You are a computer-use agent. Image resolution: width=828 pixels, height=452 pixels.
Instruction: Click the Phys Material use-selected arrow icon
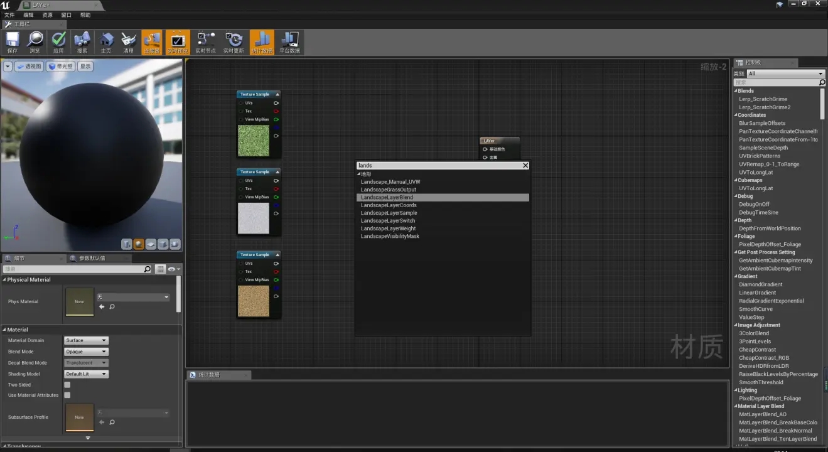coord(102,307)
